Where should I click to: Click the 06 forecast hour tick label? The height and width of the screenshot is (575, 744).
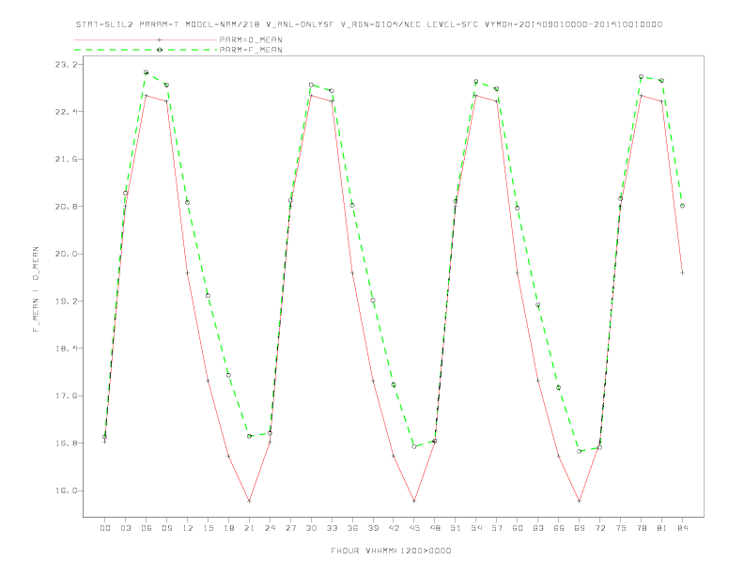(x=147, y=528)
